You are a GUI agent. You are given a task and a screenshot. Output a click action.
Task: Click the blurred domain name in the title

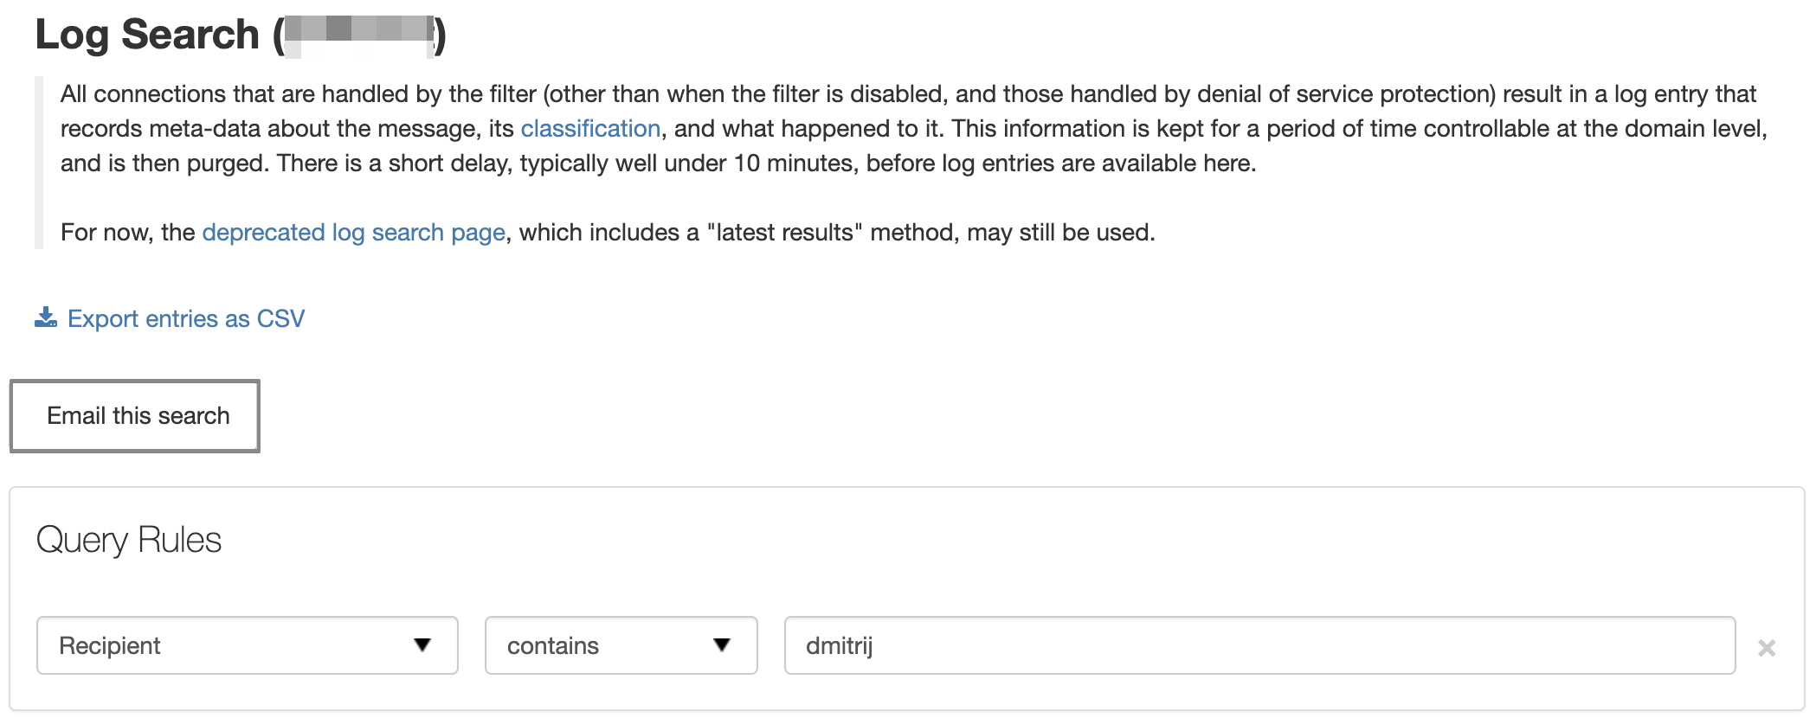coord(359,35)
